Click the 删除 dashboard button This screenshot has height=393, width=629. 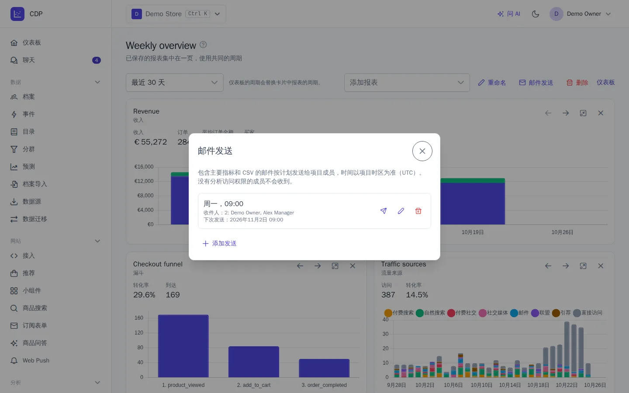point(577,83)
